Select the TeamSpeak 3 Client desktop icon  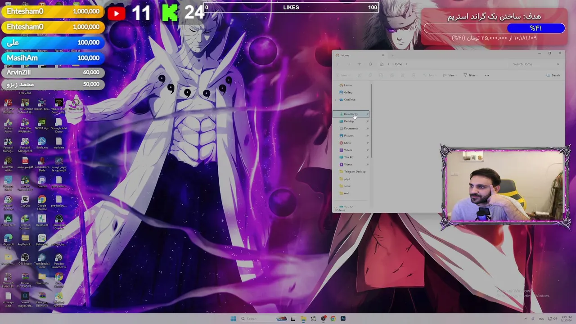click(42, 261)
